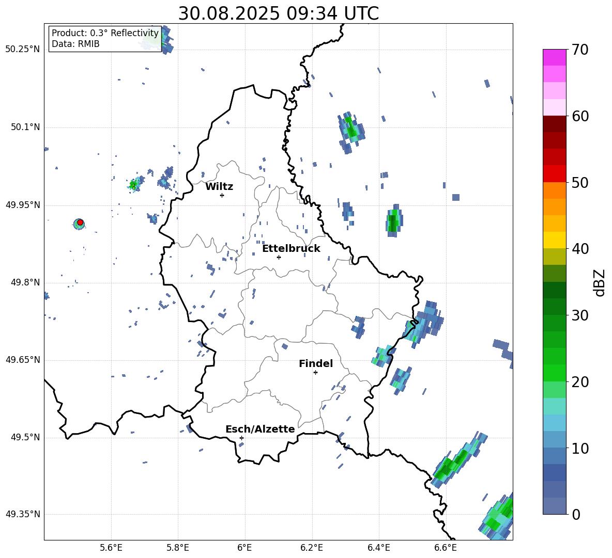Screen dimensions: 612x558
Task: Click the 49.95°N latitude label
Action: (x=23, y=205)
